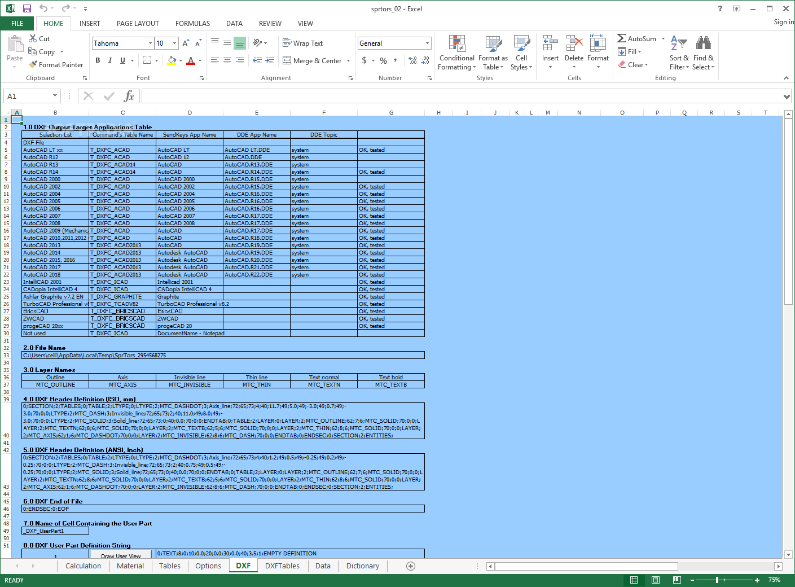Click the Insert Function fx icon

pos(129,96)
